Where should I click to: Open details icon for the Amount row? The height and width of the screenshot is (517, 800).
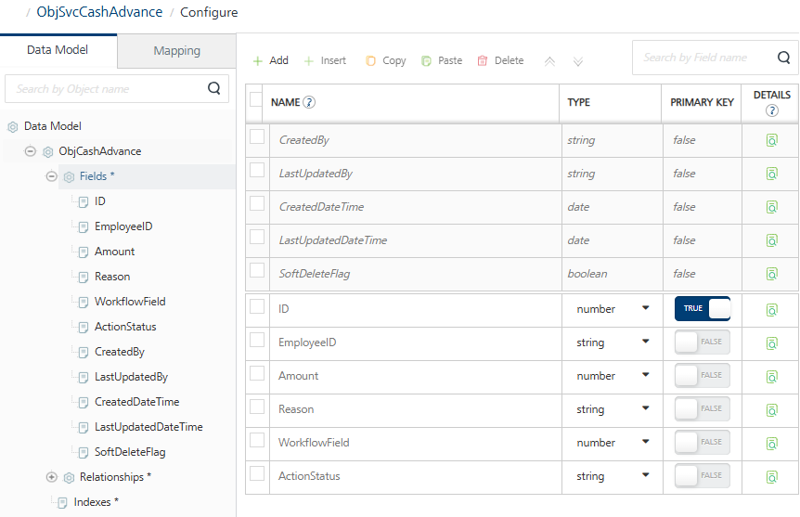[x=770, y=376]
